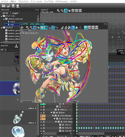Screen dimensions: 125x137
Task: Click the Undo arrow in main toolbar
Action: point(23,6)
